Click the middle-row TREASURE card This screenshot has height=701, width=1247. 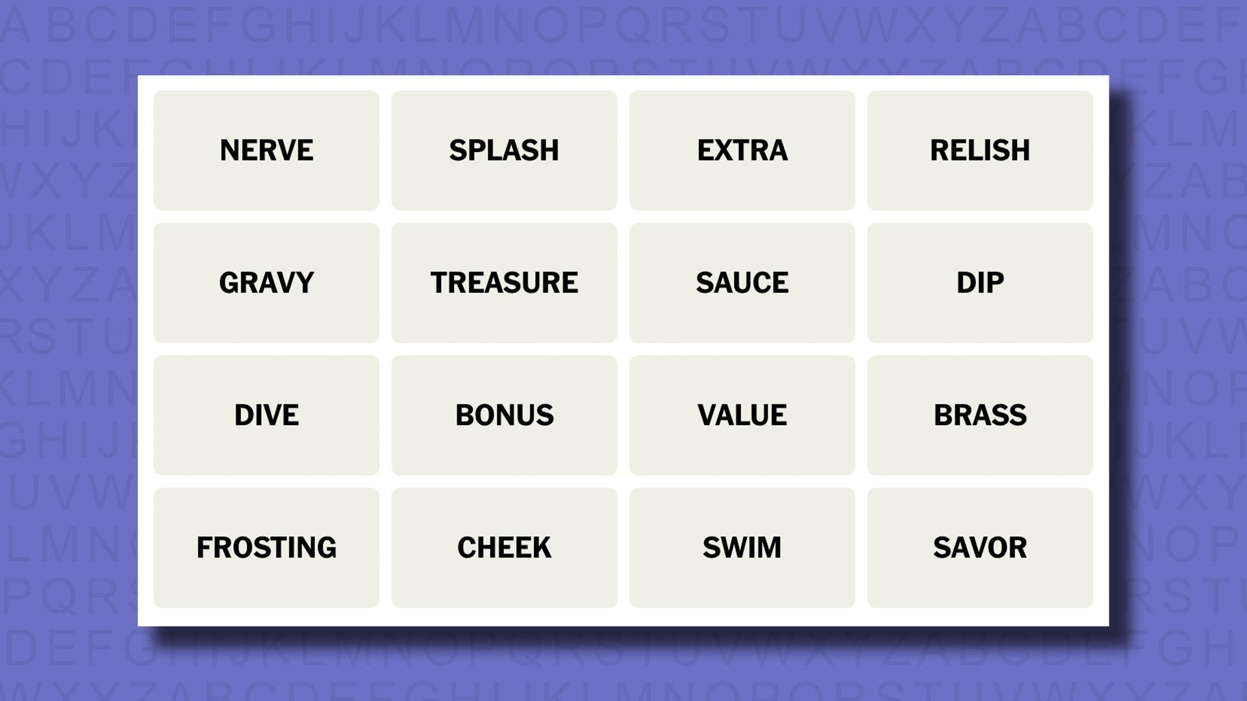point(503,282)
